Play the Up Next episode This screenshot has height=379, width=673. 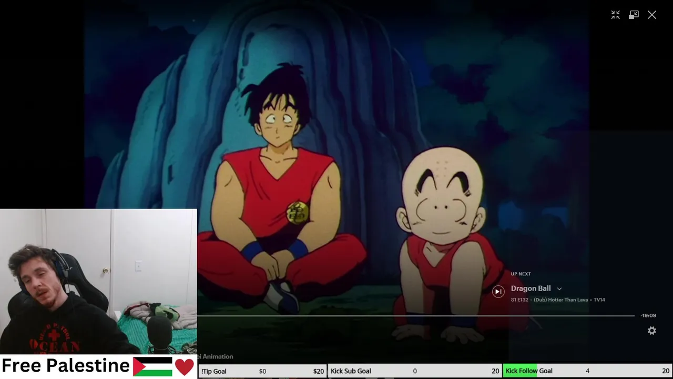[498, 291]
